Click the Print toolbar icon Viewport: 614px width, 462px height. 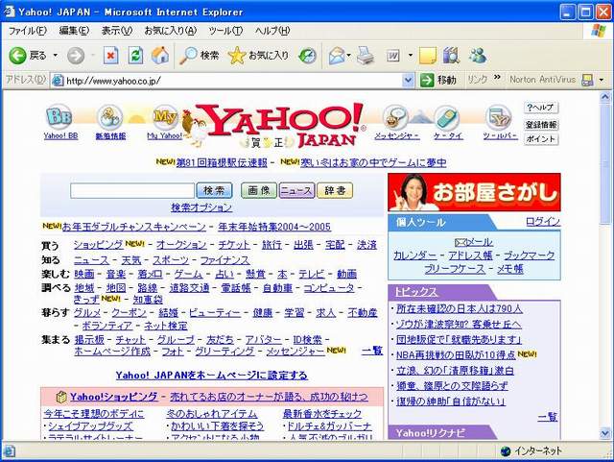(x=366, y=56)
